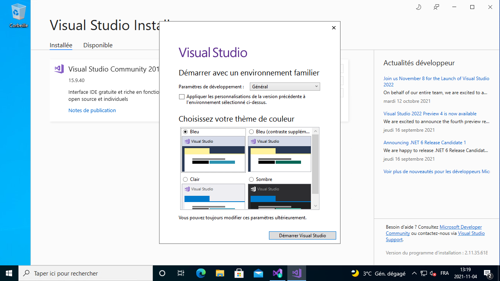The height and width of the screenshot is (281, 500).
Task: Click the Task View icon on taskbar
Action: click(181, 273)
